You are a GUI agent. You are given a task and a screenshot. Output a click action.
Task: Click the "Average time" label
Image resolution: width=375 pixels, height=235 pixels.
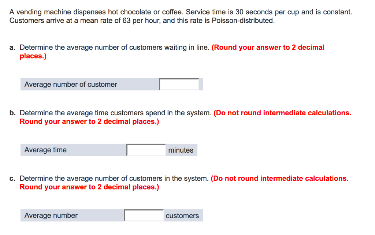45,150
